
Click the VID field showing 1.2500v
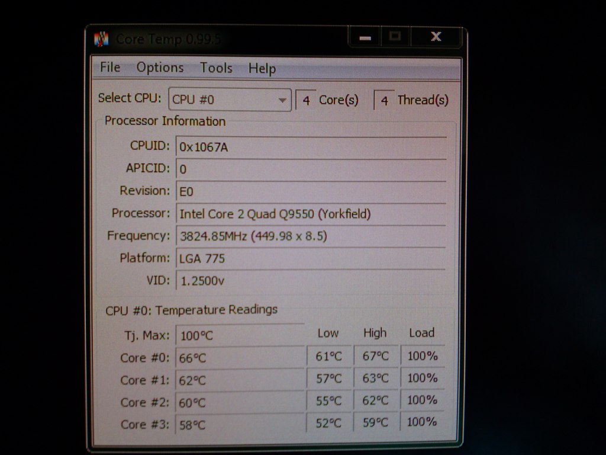click(x=311, y=280)
